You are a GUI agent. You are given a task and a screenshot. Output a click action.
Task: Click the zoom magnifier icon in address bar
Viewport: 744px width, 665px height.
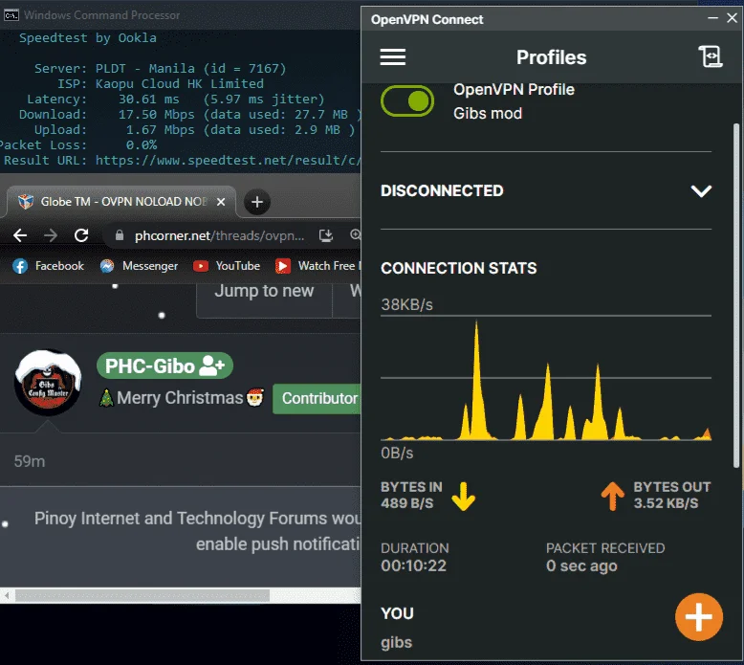355,234
